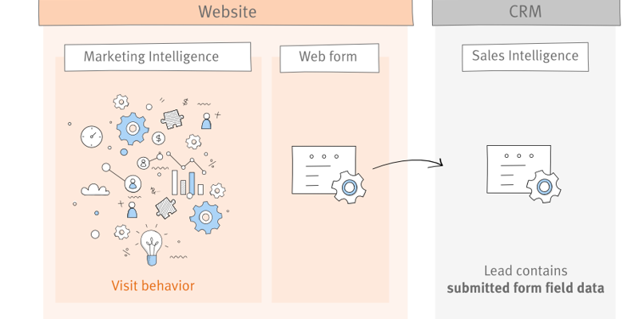Click the Web form label

click(x=327, y=57)
